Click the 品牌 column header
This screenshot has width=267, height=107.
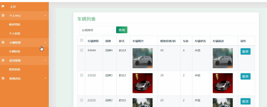point(108,41)
